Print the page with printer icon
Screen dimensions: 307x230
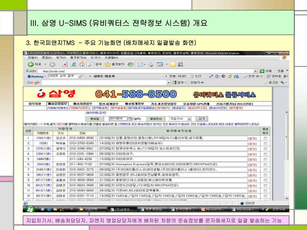click(x=151, y=64)
